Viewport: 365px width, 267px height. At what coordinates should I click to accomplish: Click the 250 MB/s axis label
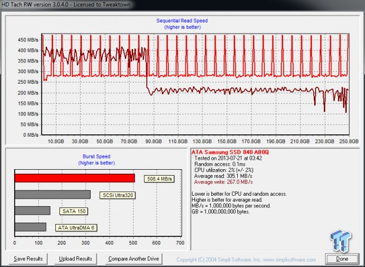[28, 82]
